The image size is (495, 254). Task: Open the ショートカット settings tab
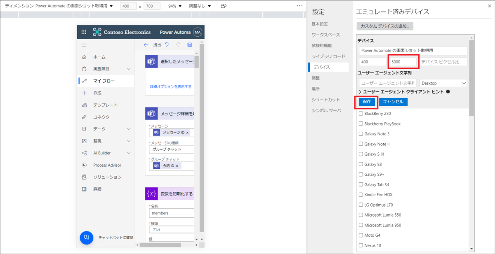point(326,100)
